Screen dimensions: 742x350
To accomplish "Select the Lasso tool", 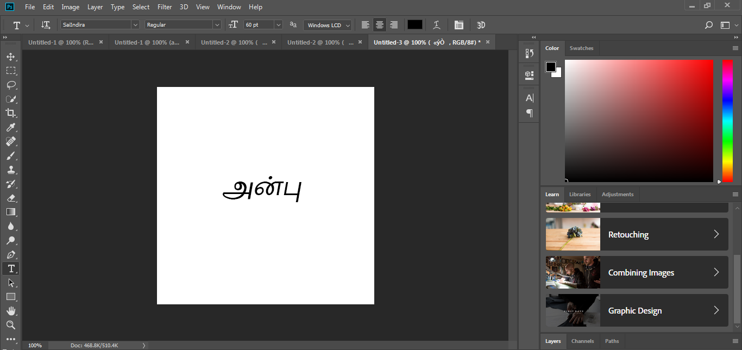I will (11, 85).
